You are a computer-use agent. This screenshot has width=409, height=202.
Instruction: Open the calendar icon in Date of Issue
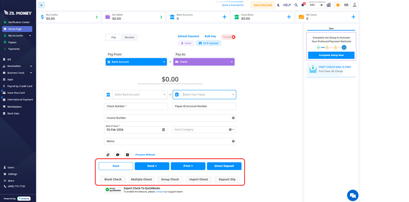164,129
